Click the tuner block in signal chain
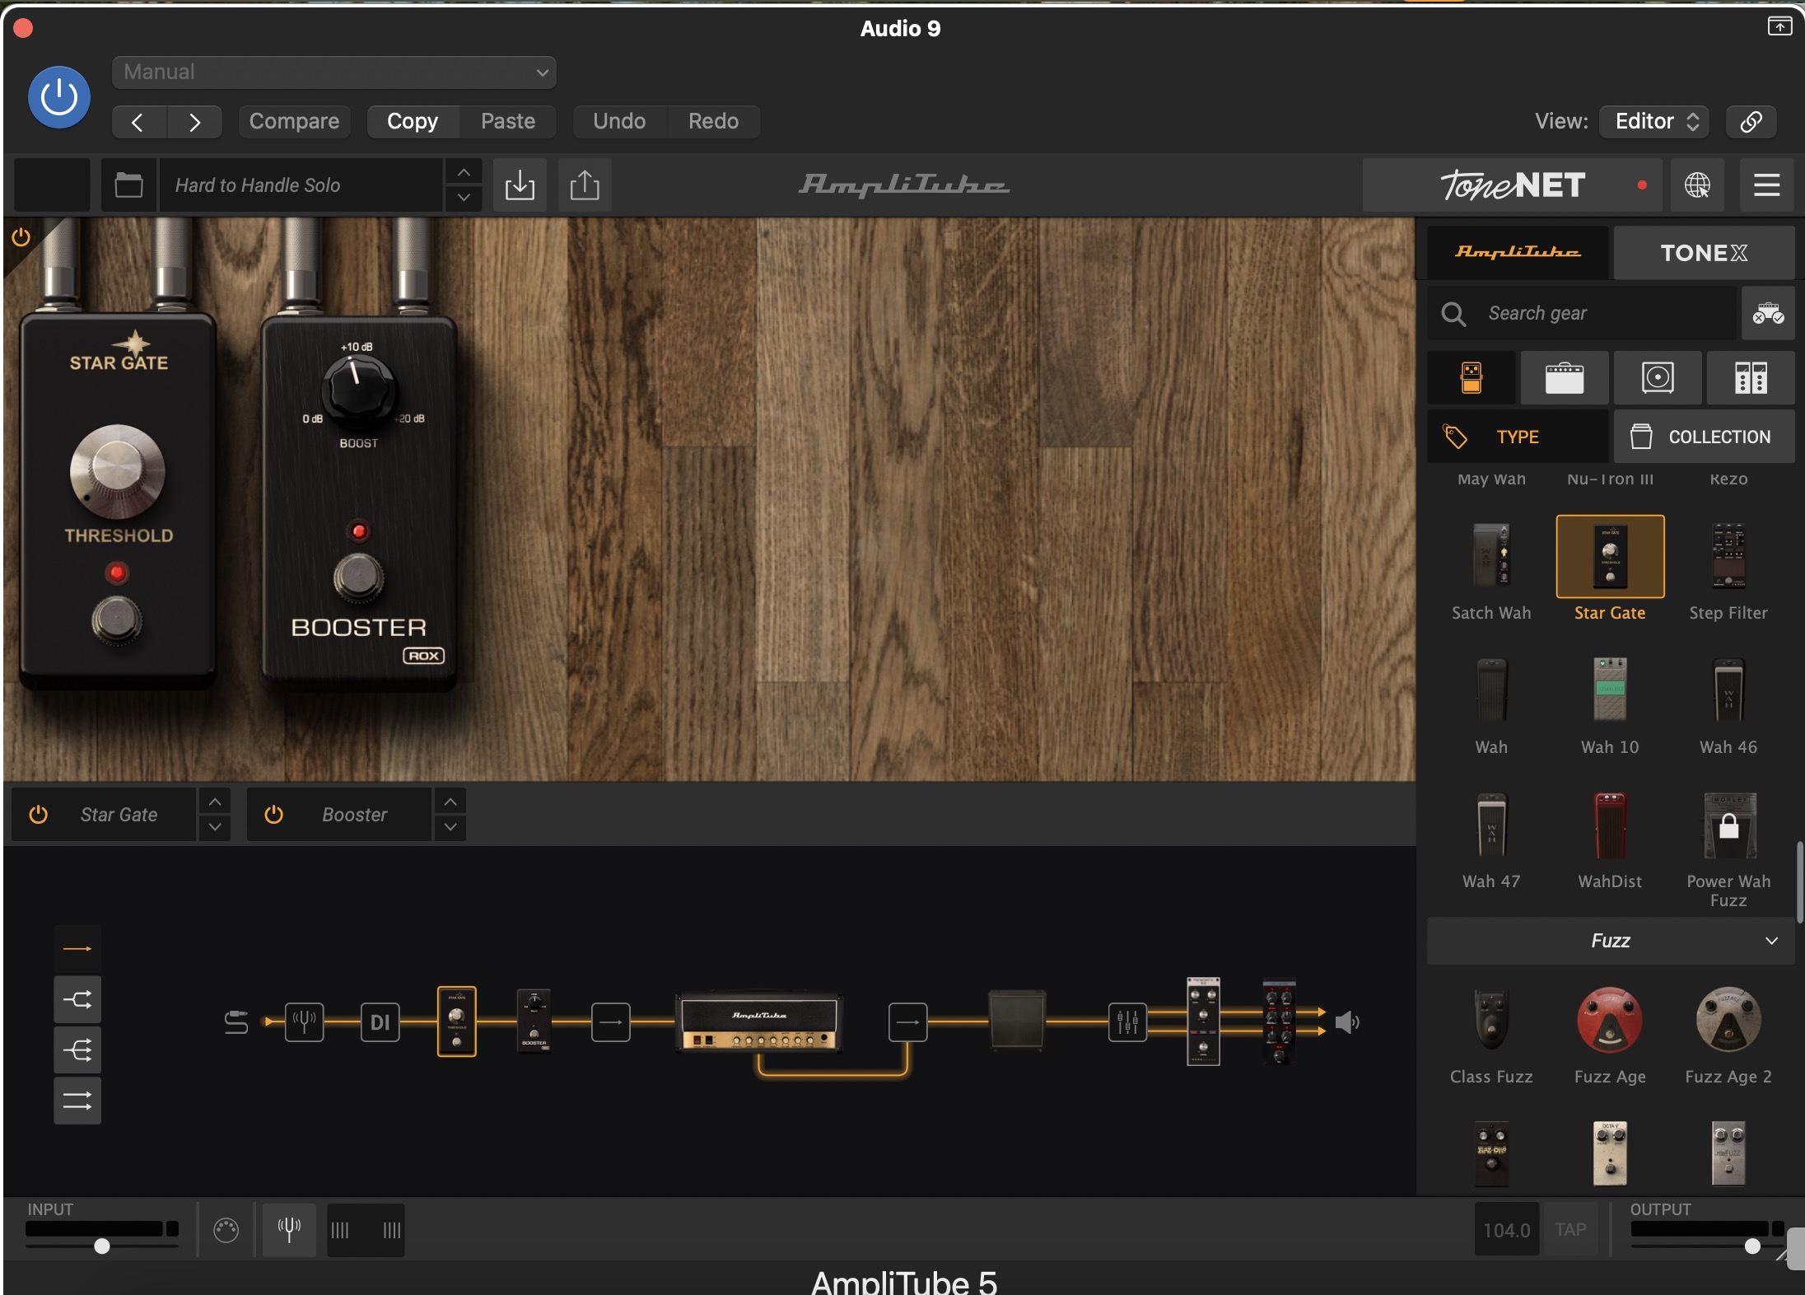The image size is (1805, 1295). click(305, 1022)
